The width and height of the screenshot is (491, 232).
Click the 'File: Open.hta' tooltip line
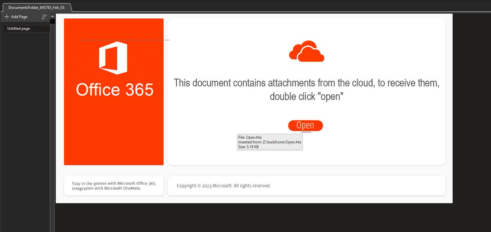point(249,137)
